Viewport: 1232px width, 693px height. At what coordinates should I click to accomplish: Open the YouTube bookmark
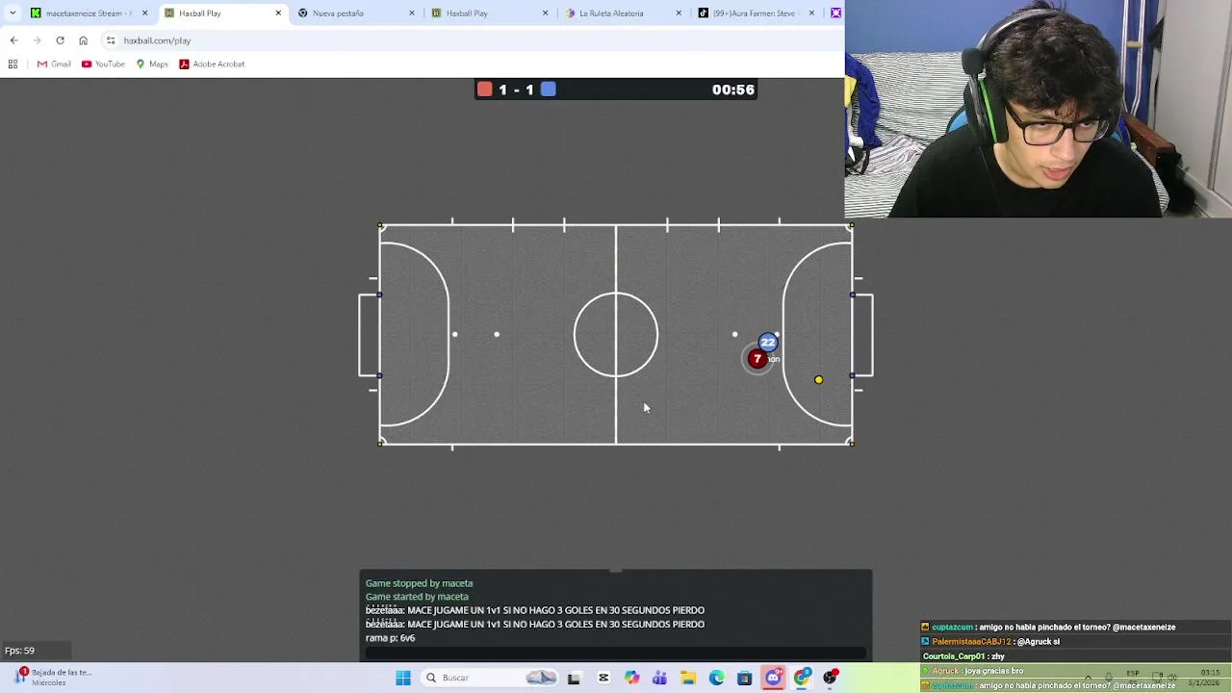tap(103, 64)
